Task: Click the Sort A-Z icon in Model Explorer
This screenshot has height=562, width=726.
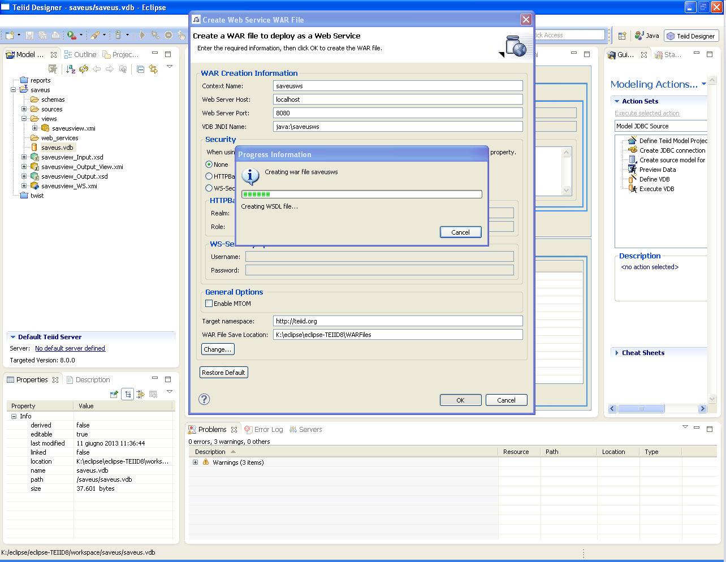Action: point(71,69)
